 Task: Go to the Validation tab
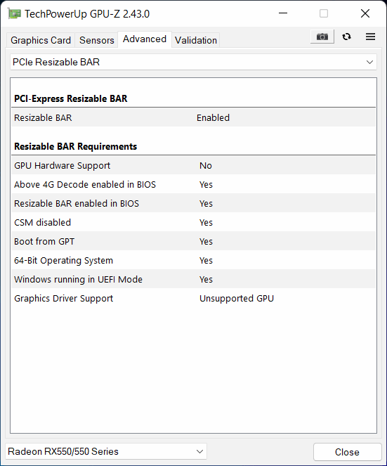(x=196, y=40)
